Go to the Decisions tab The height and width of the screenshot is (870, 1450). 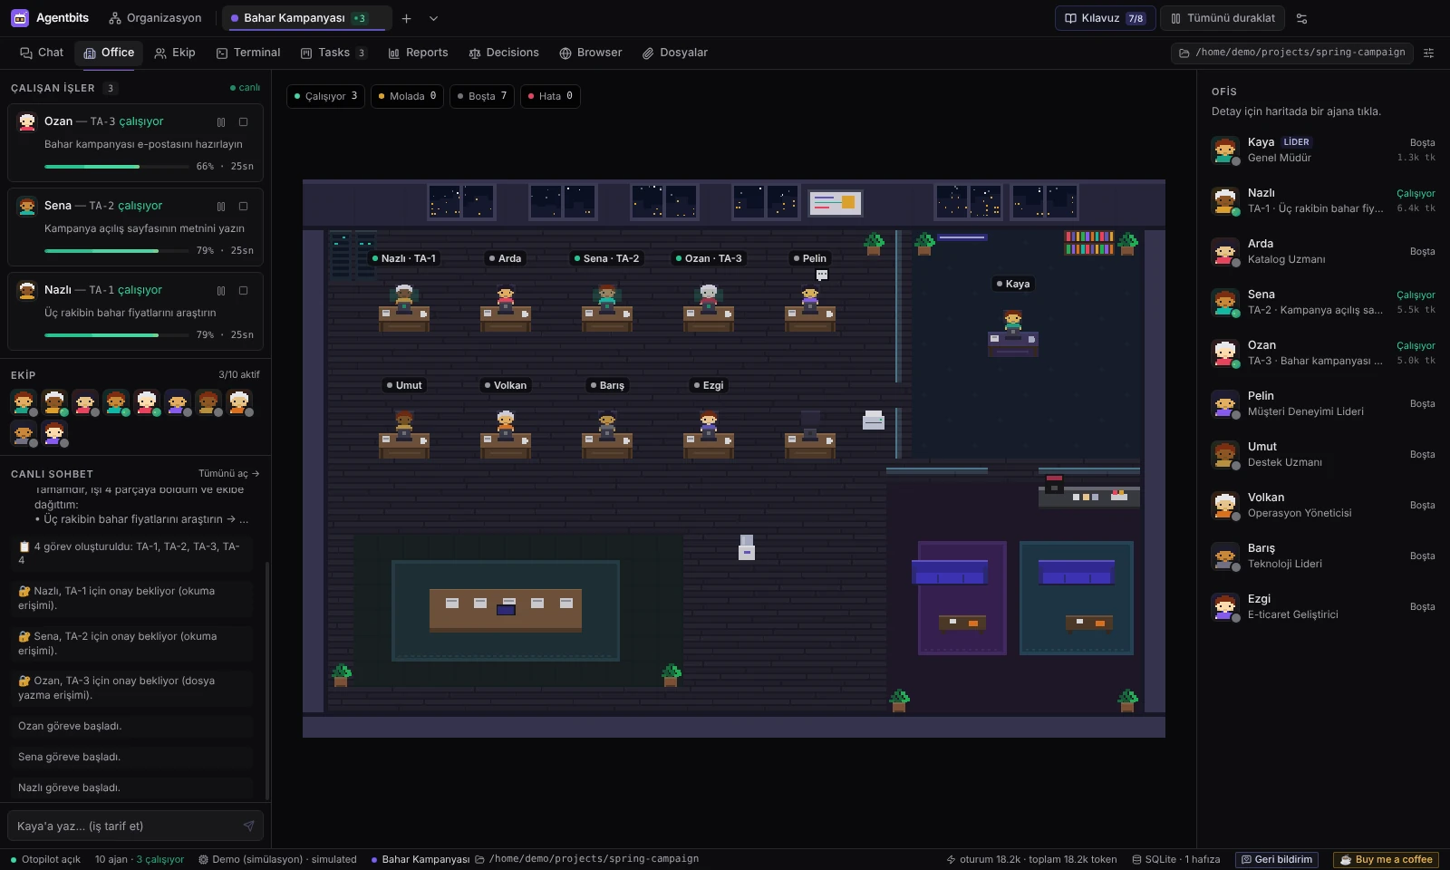click(504, 53)
